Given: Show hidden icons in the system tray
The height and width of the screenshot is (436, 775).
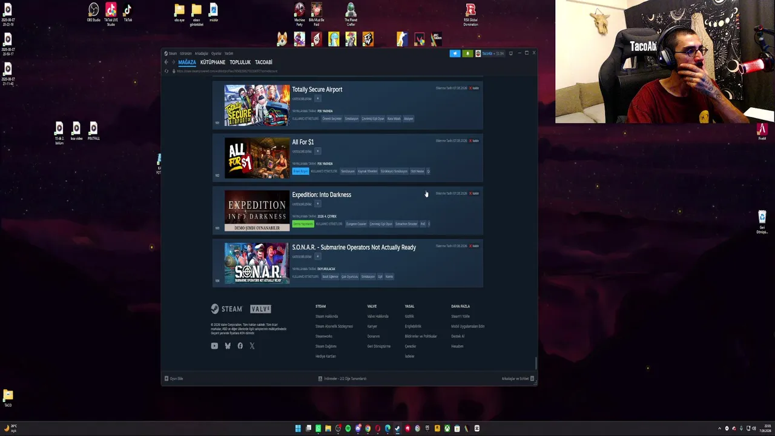Looking at the screenshot, I should (719, 429).
